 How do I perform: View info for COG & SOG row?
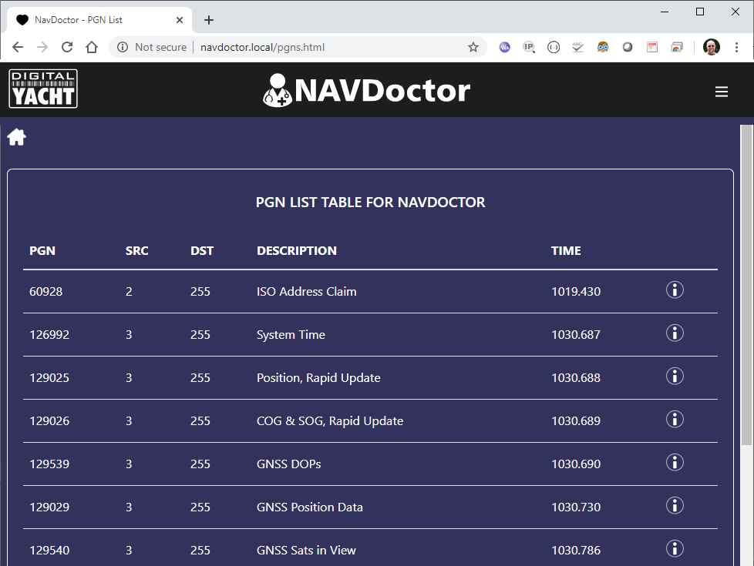pyautogui.click(x=675, y=420)
